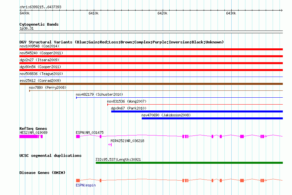Click the nsv482179 (Schuster2010) label
Screen dimensions: 292x195
click(x=99, y=94)
